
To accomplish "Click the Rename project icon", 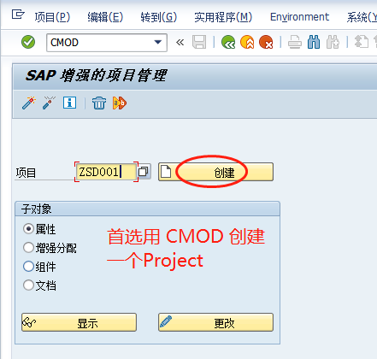I will coord(120,103).
